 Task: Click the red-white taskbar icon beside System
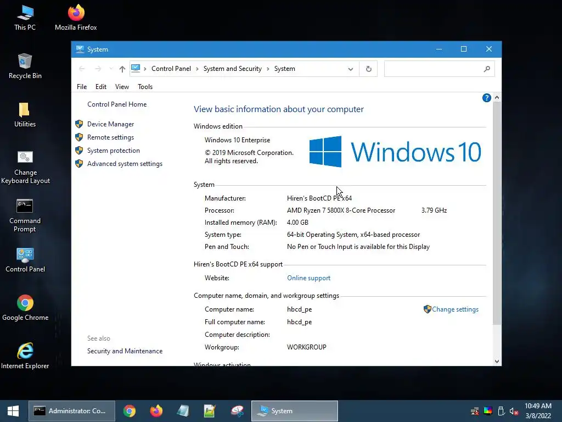(237, 411)
